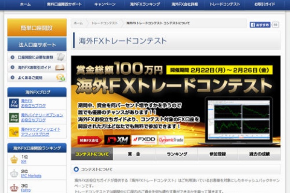
Task: Open the XM ranking link
Action: pos(24,162)
